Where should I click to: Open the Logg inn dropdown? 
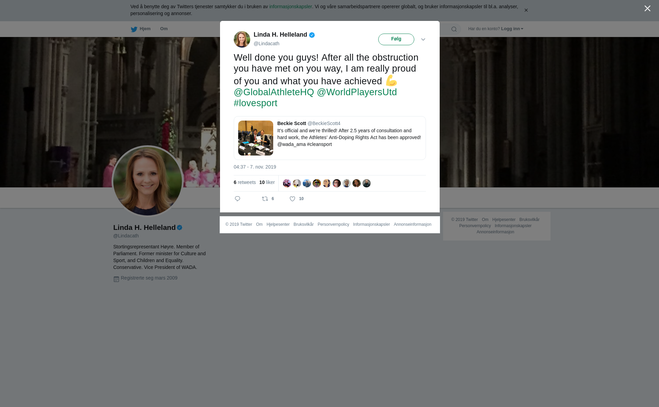(x=512, y=29)
